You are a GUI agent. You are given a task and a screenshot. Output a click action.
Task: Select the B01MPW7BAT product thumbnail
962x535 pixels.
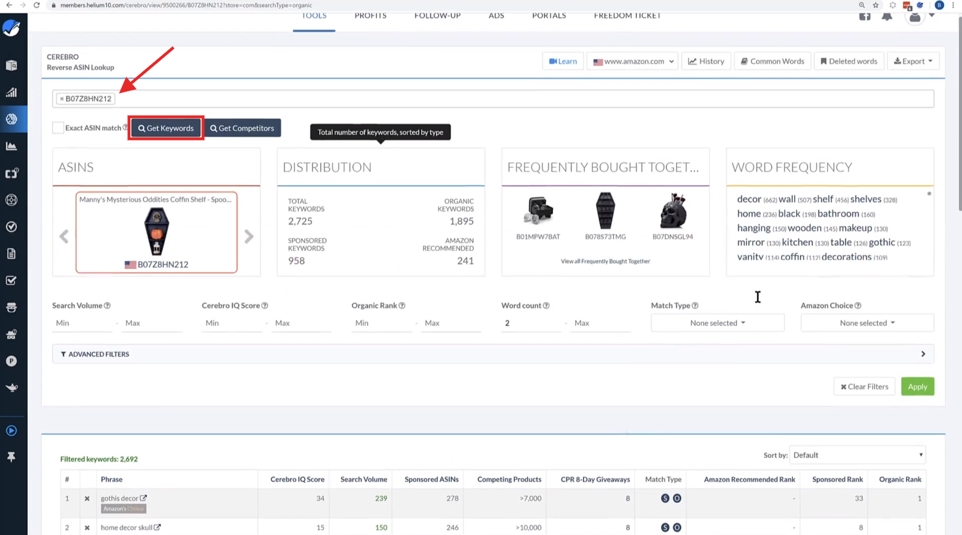tap(538, 211)
